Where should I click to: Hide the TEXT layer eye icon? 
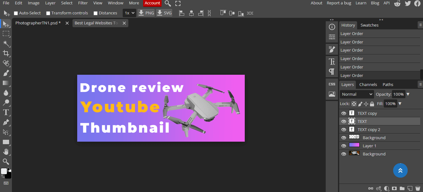pyautogui.click(x=344, y=122)
